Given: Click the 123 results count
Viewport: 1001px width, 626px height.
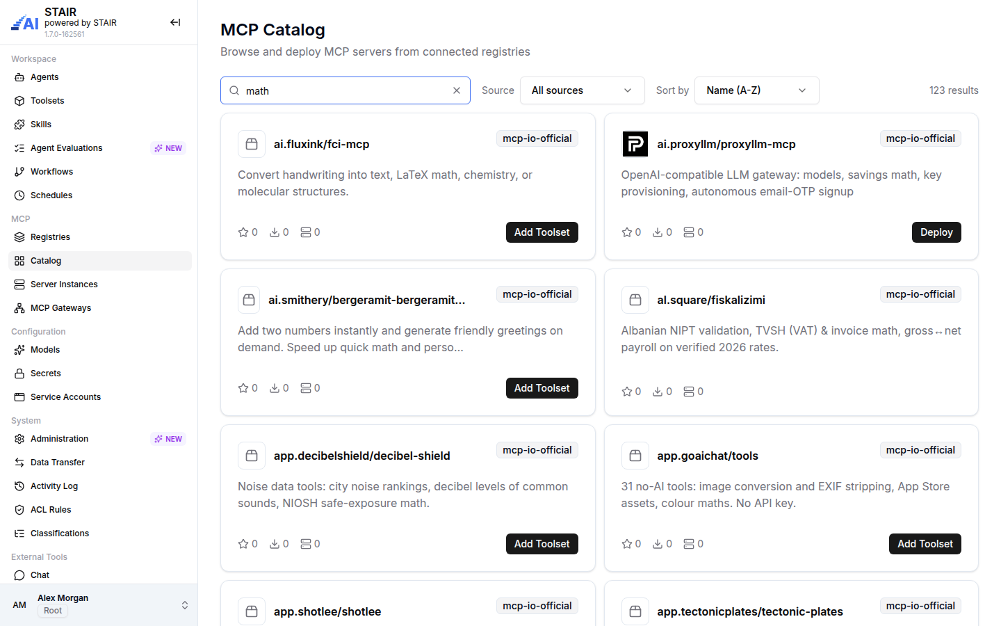Looking at the screenshot, I should click(x=954, y=90).
